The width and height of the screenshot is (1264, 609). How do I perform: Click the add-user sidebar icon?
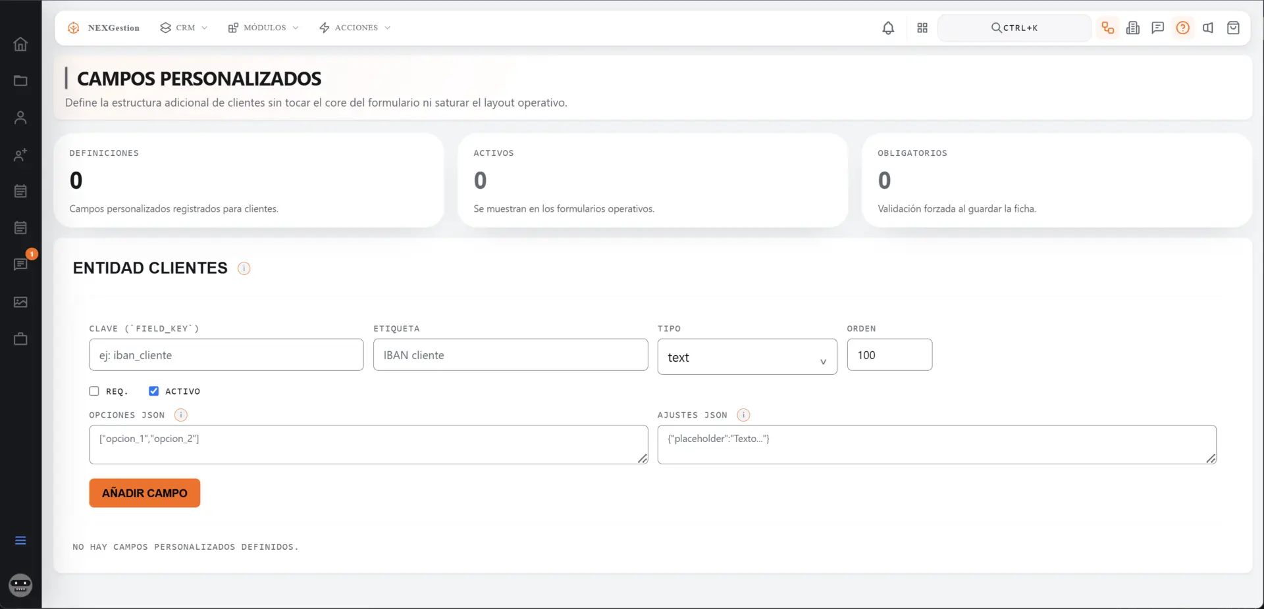(20, 155)
